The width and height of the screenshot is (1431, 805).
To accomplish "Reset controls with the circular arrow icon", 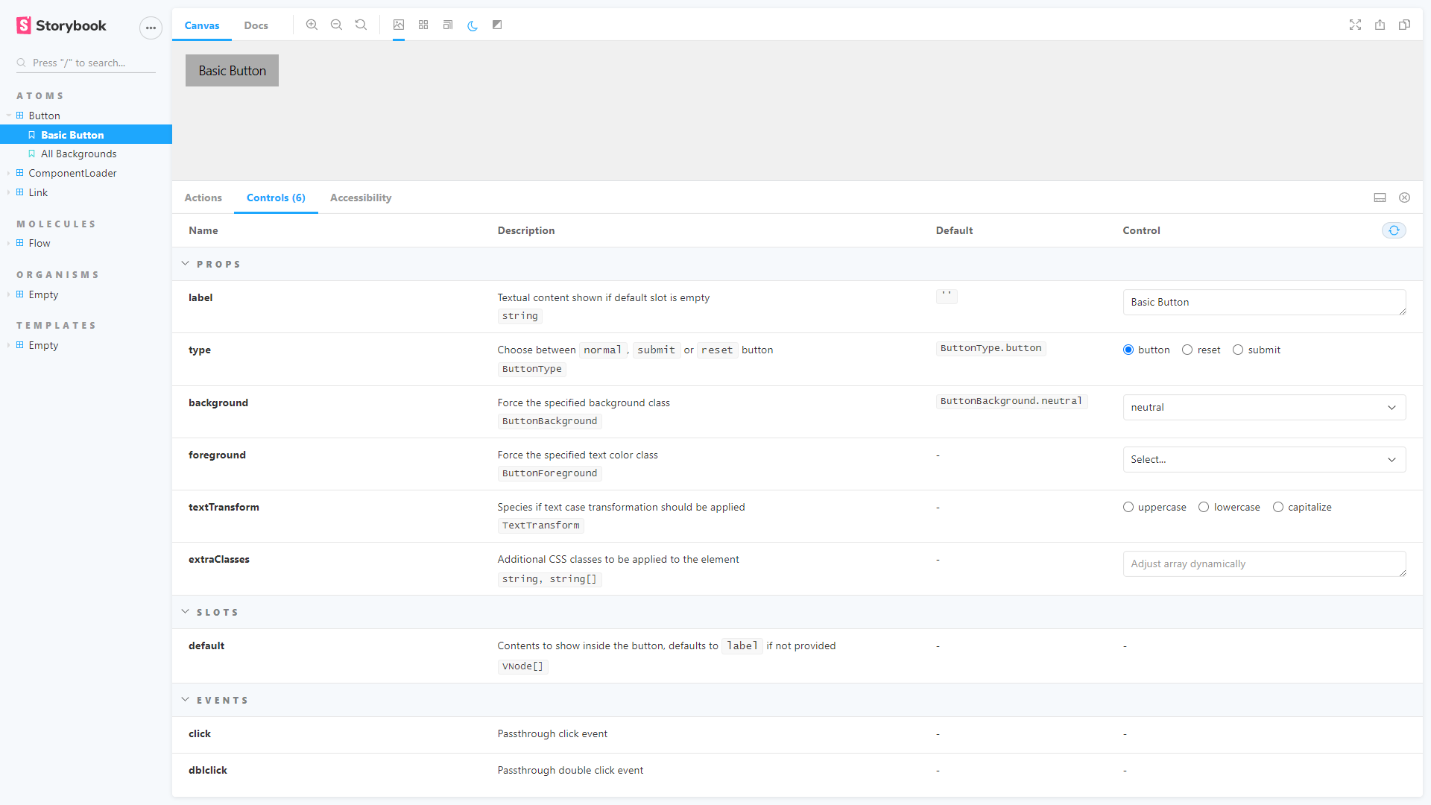I will [x=1394, y=230].
